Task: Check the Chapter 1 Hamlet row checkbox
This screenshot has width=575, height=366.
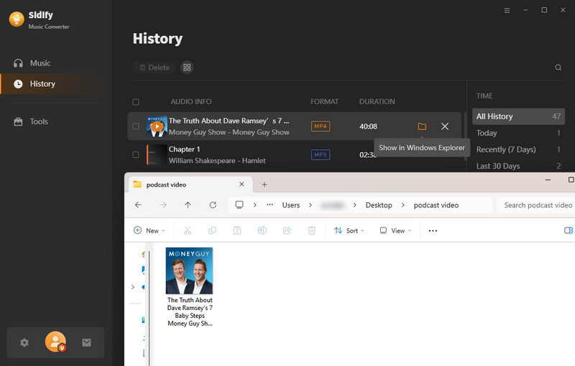Action: tap(136, 155)
